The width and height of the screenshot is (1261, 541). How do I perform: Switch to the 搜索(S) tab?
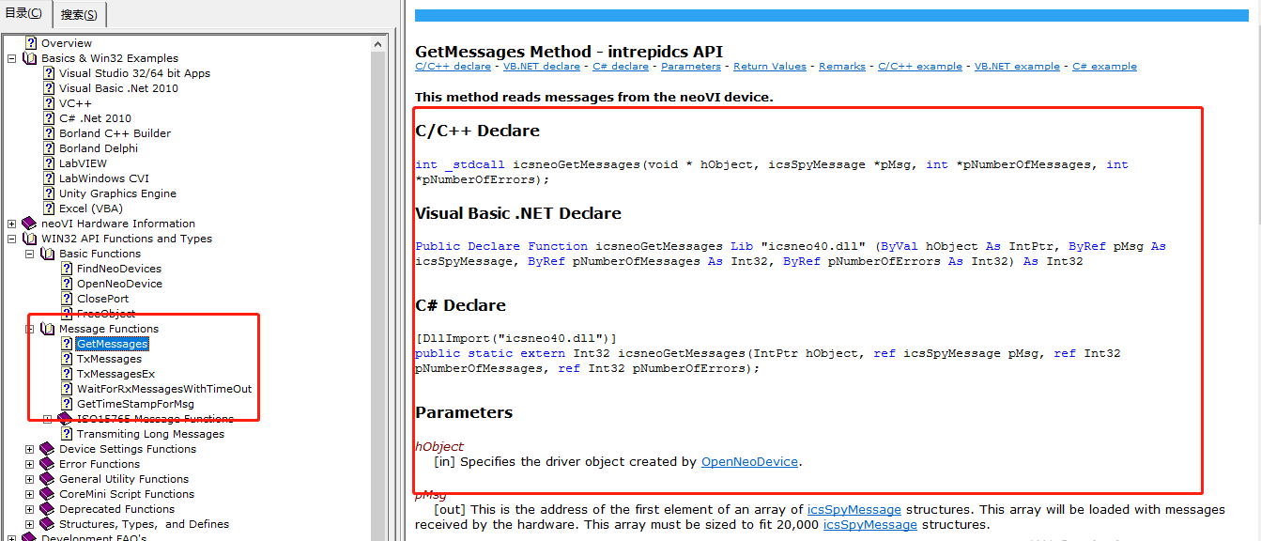coord(79,15)
